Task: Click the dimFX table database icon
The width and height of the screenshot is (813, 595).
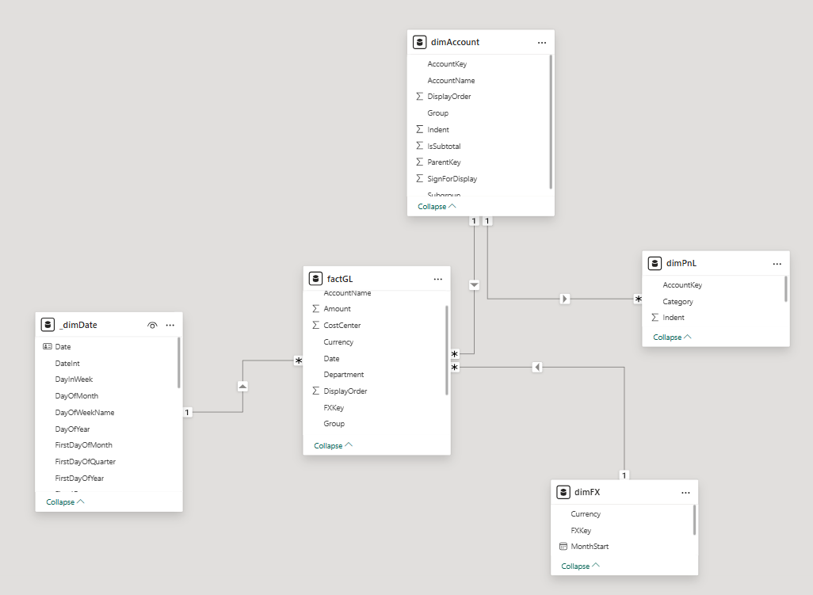Action: 563,492
